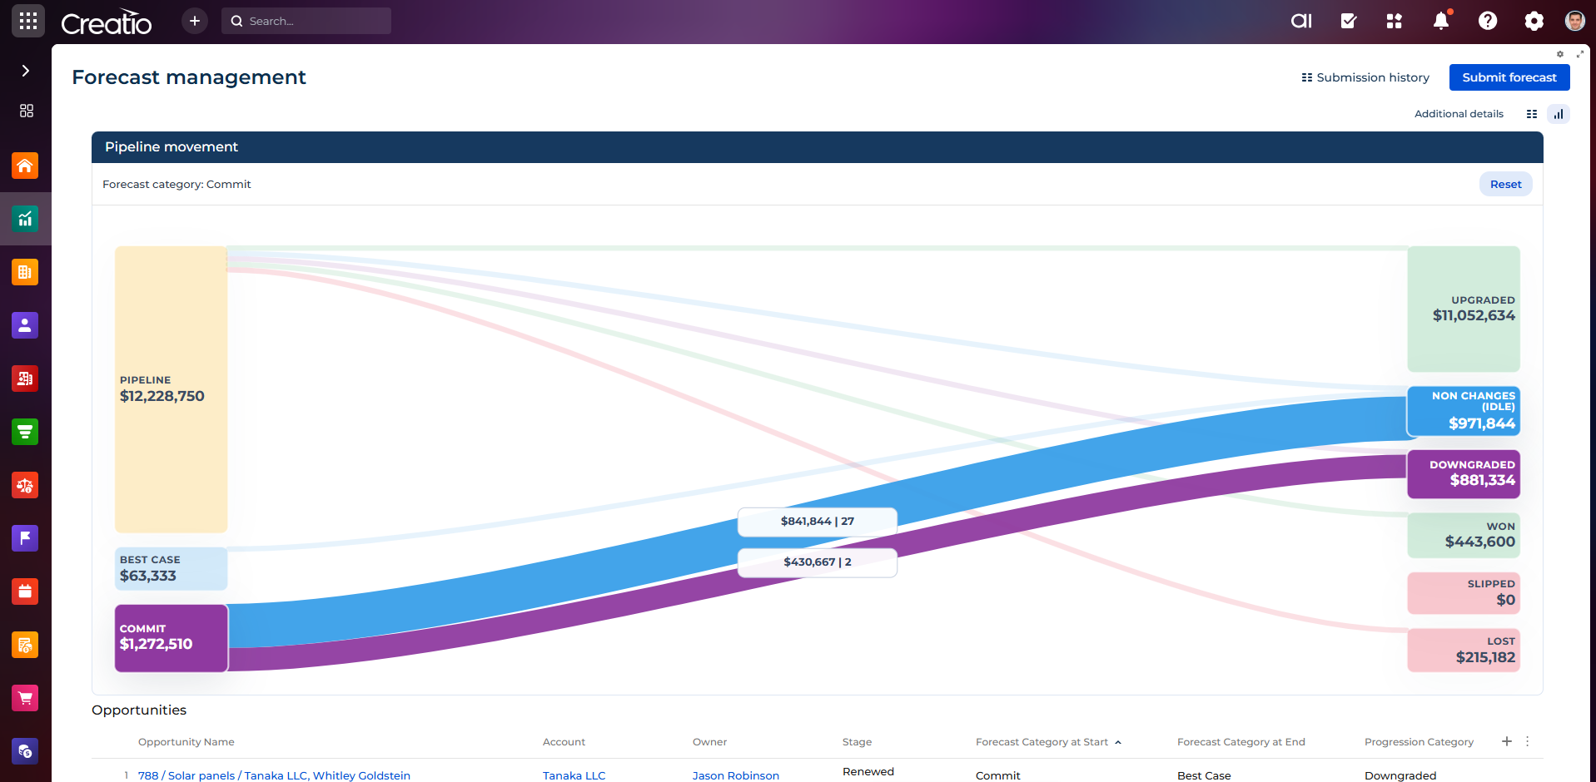This screenshot has height=782, width=1596.
Task: Expand the left navigation sidebar
Action: click(26, 71)
